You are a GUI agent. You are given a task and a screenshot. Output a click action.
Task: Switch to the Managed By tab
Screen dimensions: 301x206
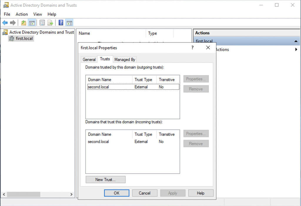pyautogui.click(x=125, y=60)
